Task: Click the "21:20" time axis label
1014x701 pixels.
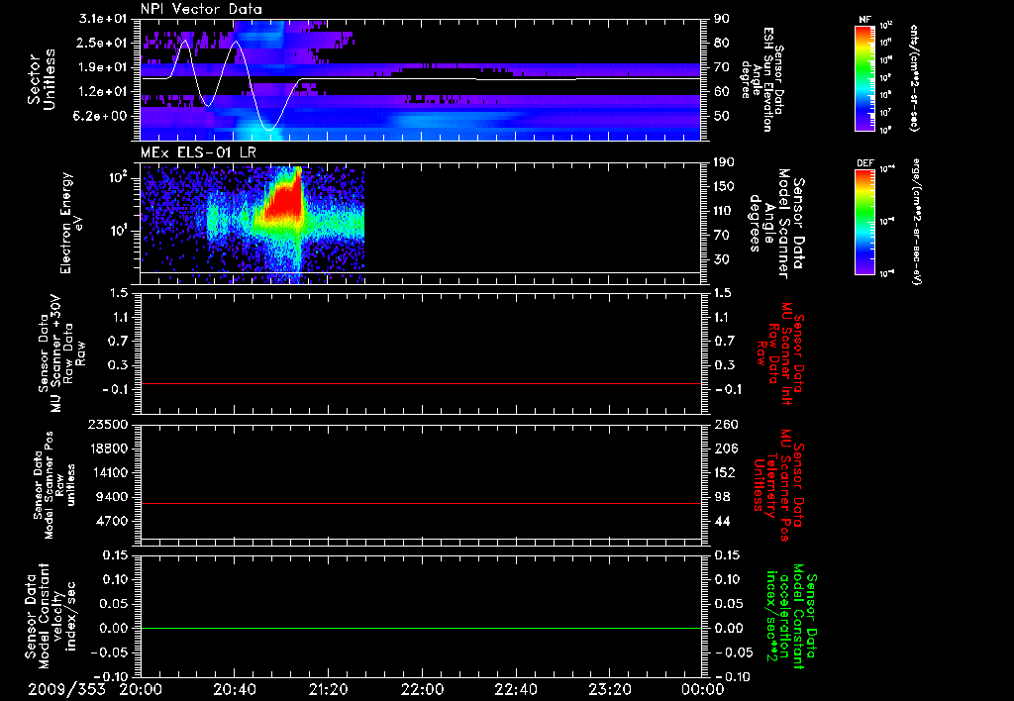Action: click(328, 689)
